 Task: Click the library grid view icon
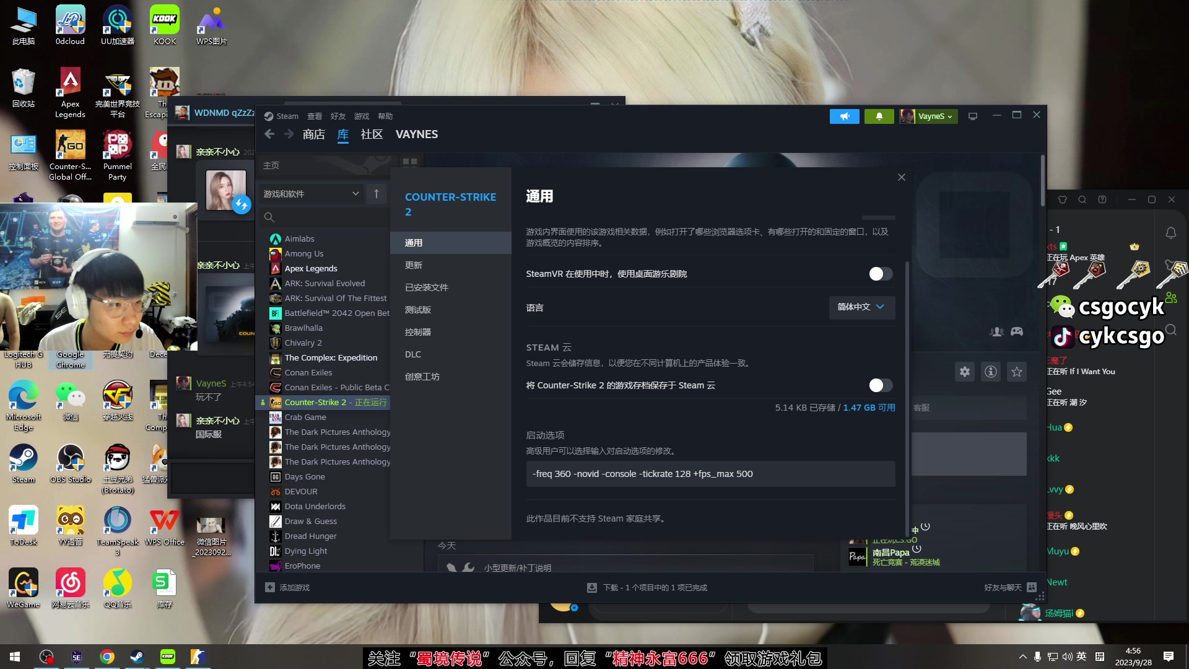(410, 163)
